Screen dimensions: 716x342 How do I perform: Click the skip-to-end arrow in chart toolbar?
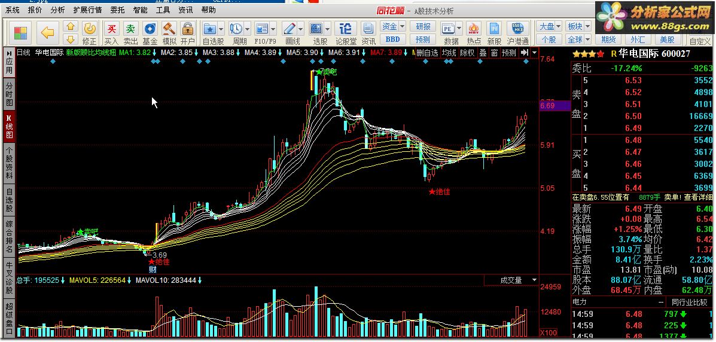tap(524, 53)
